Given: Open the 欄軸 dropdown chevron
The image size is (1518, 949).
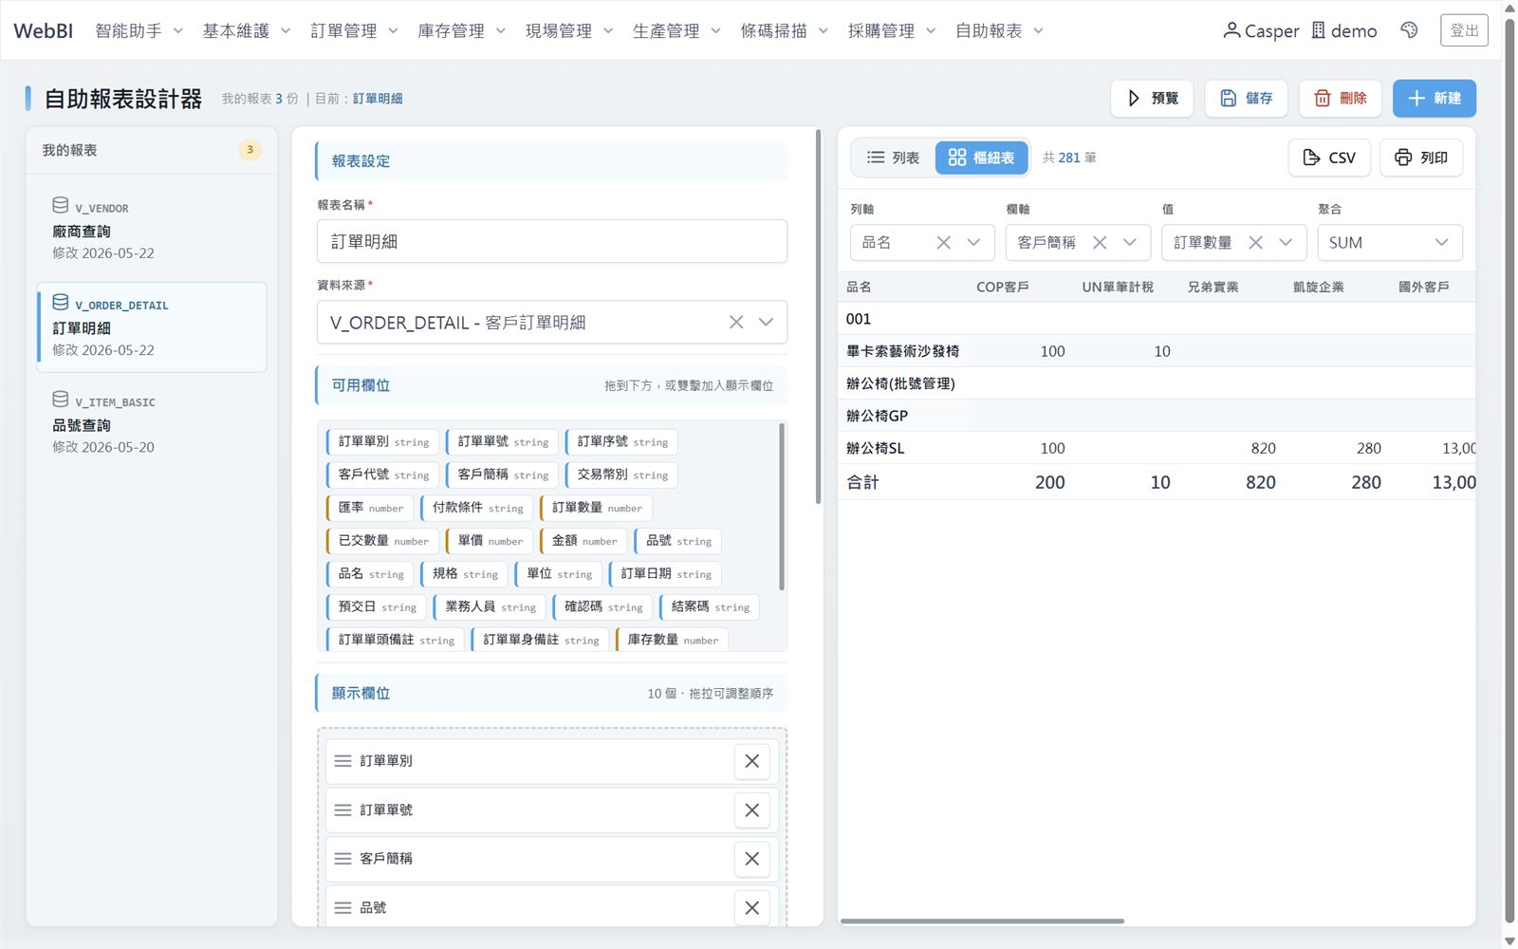Looking at the screenshot, I should (1130, 243).
